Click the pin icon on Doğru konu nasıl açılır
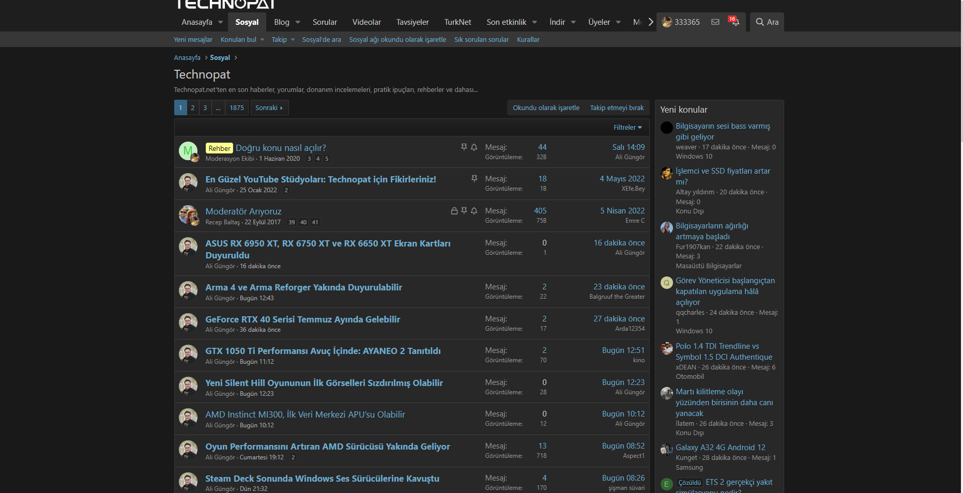Screen dimensions: 963x493 click(464, 147)
